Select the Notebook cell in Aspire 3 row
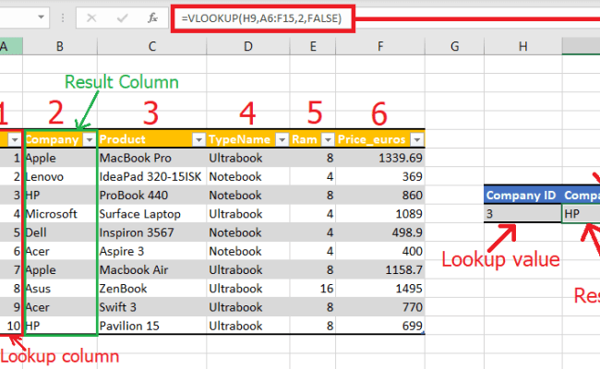Image resolution: width=600 pixels, height=369 pixels. [248, 251]
